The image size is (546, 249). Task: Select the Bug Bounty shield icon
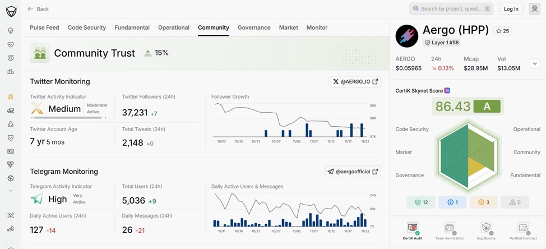pyautogui.click(x=486, y=228)
